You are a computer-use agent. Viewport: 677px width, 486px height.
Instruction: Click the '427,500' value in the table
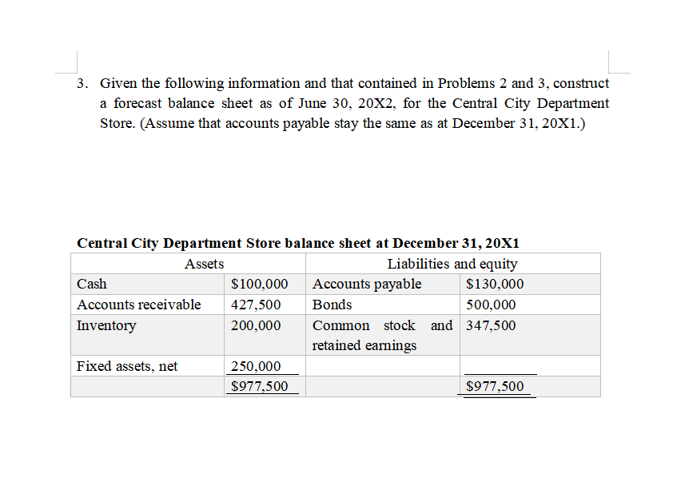coord(255,305)
